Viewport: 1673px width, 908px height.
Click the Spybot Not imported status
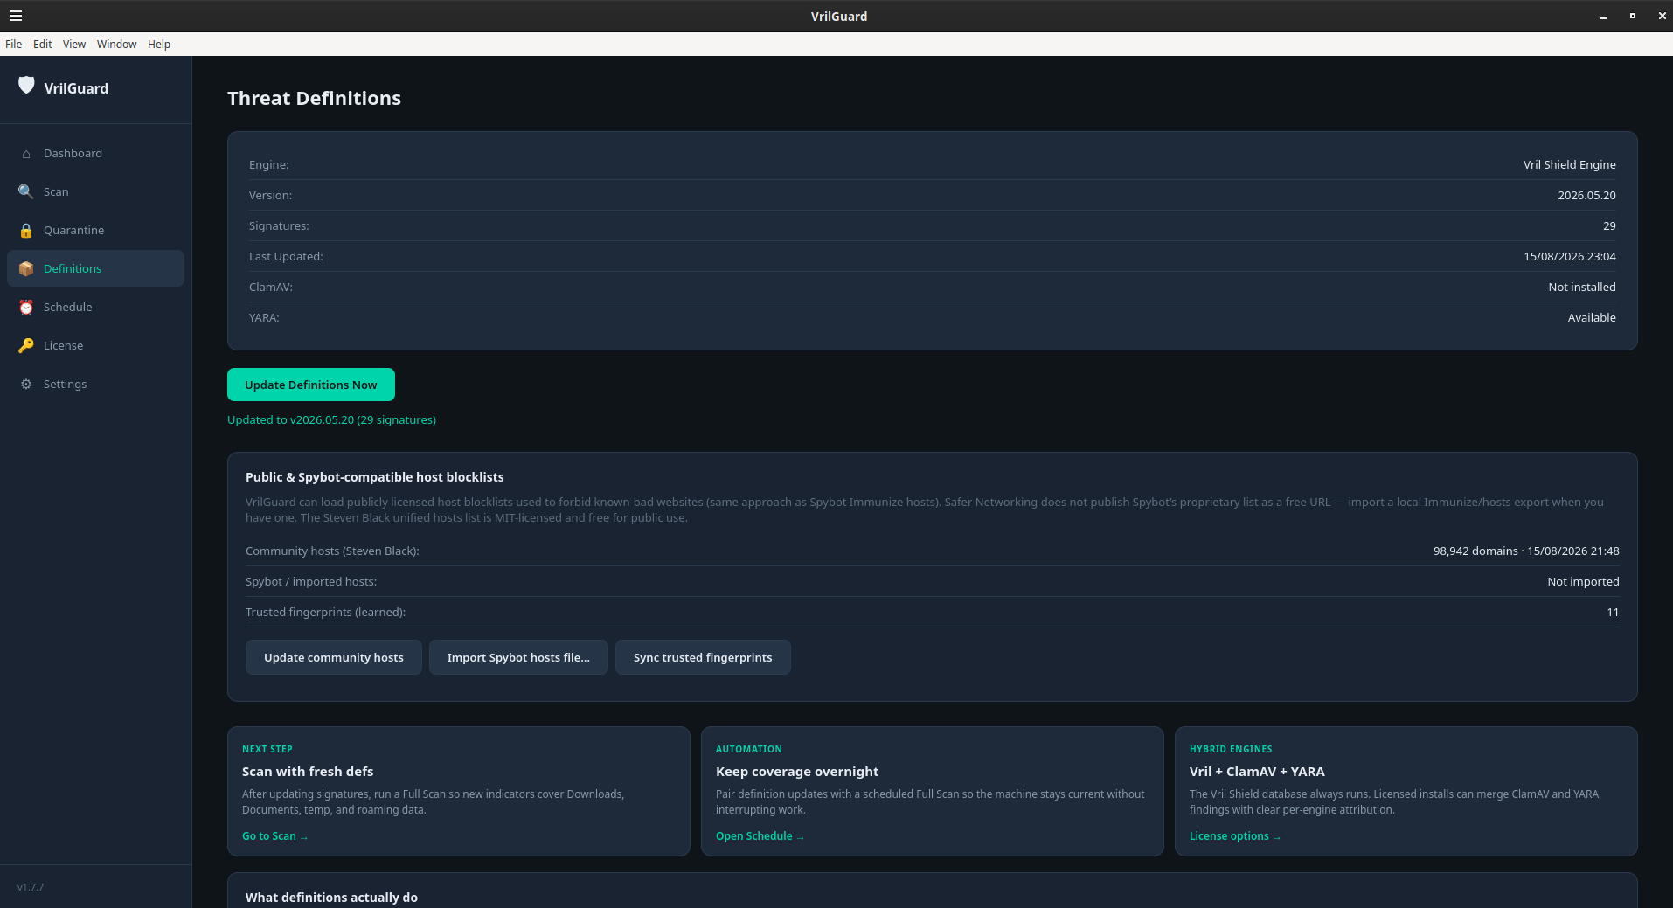[1583, 581]
